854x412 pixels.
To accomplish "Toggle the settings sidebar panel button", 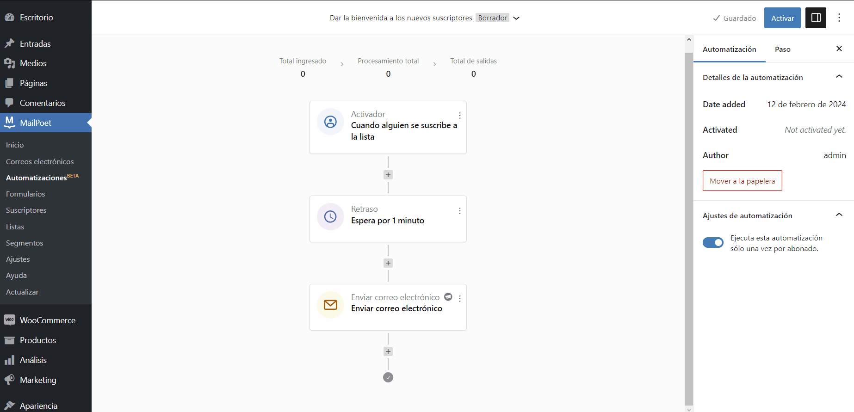I will tap(816, 18).
